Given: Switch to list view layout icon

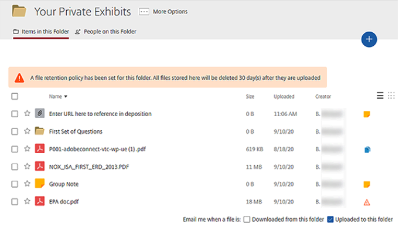Looking at the screenshot, I should pyautogui.click(x=380, y=96).
